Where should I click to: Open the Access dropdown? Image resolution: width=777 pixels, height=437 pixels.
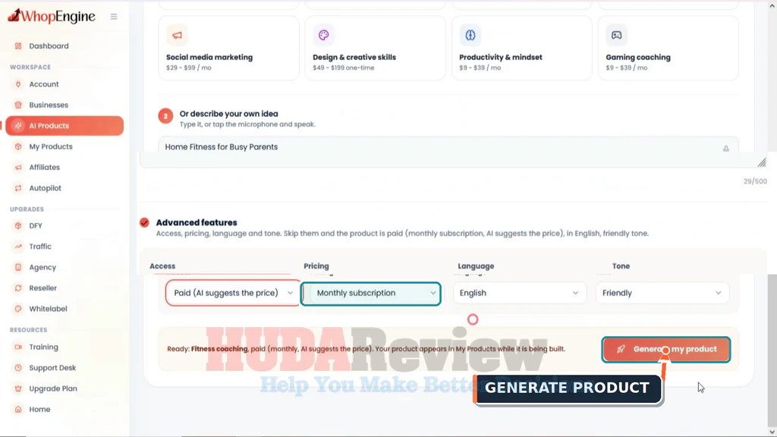pyautogui.click(x=233, y=293)
